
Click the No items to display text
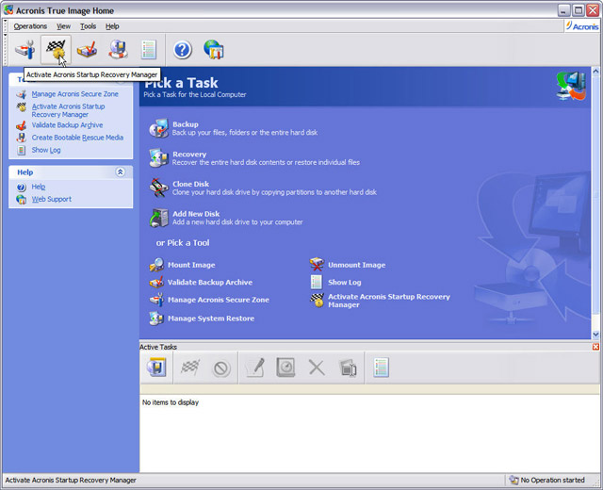[171, 402]
